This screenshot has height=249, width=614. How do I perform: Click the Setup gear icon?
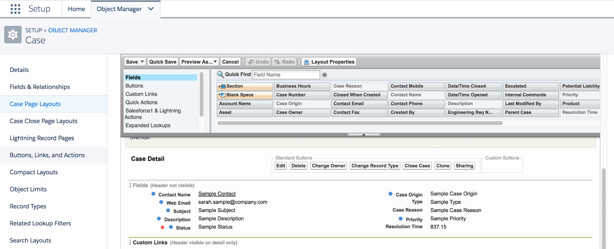tap(13, 35)
